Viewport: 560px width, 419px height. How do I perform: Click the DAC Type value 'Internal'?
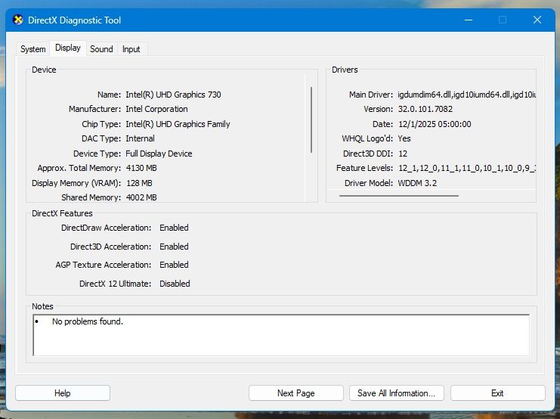coord(140,138)
